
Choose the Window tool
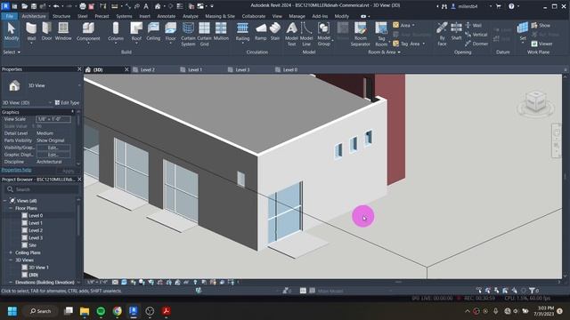click(63, 32)
